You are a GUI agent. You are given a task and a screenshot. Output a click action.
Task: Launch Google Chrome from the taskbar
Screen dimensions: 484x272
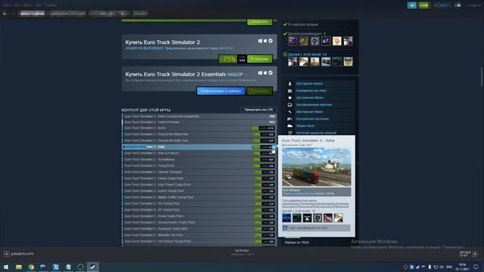point(31,267)
